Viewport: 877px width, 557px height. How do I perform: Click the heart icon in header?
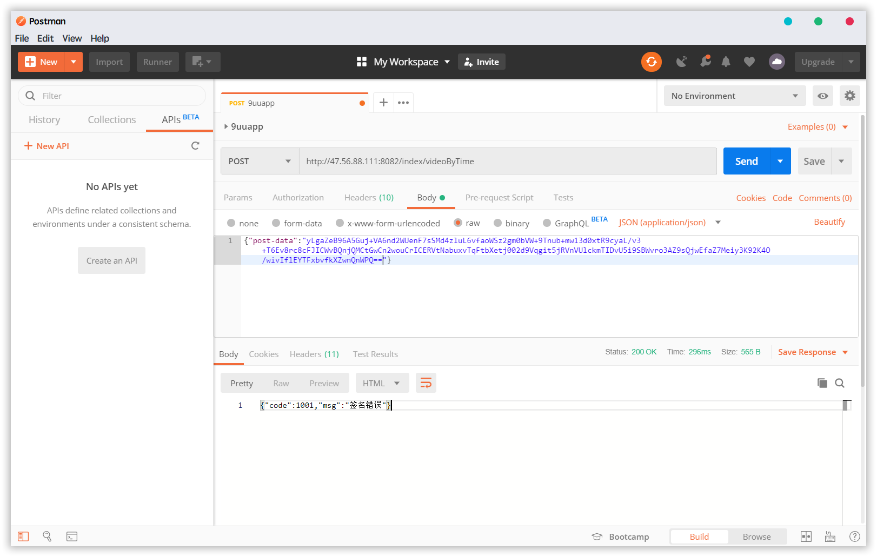[749, 62]
